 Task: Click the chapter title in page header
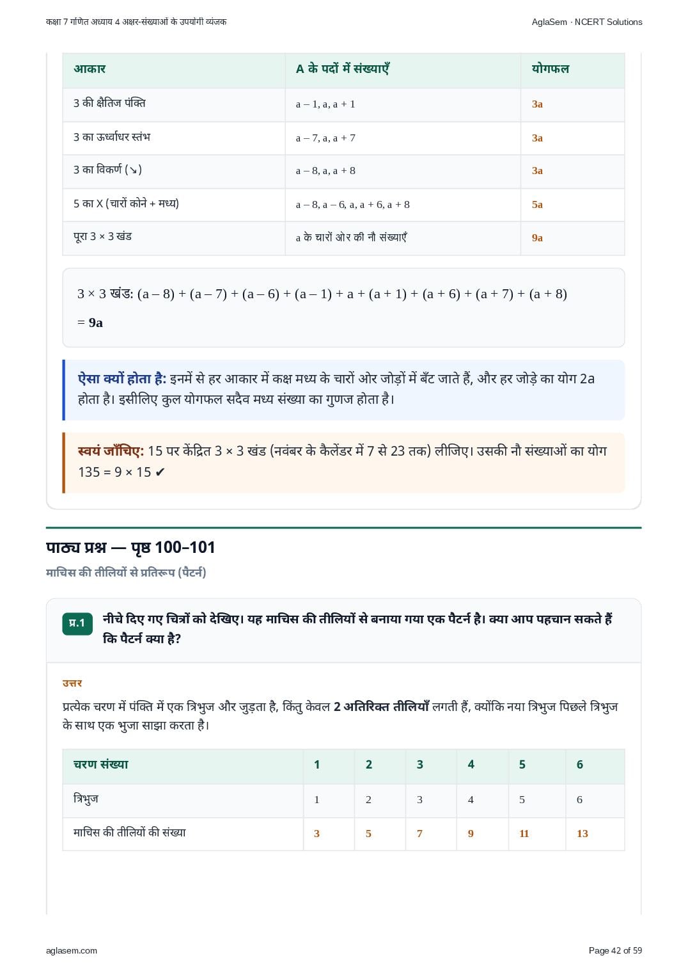click(x=136, y=22)
